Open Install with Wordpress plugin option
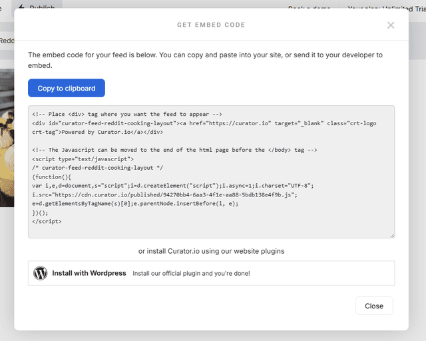This screenshot has height=341, width=426. [x=211, y=273]
